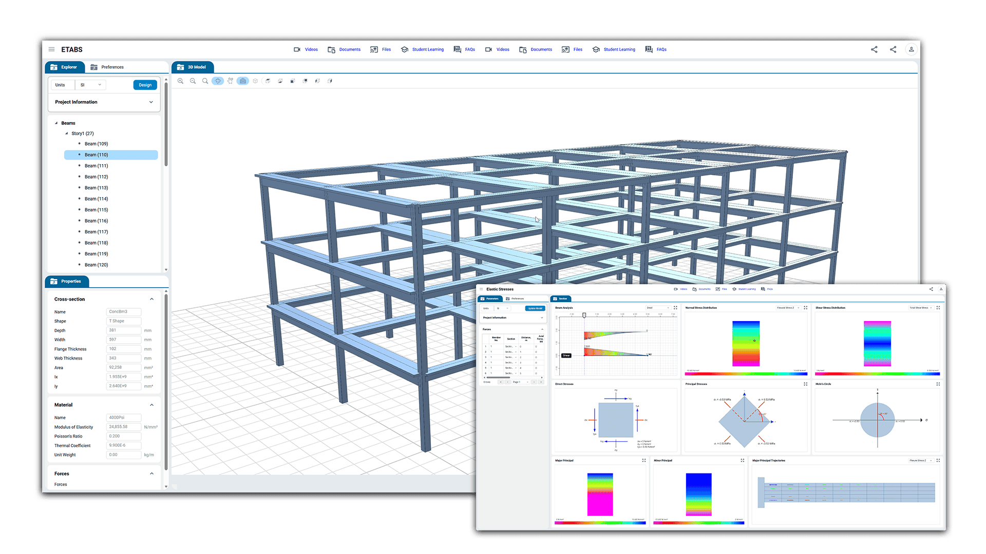
Task: Click the user account profile icon
Action: point(911,50)
